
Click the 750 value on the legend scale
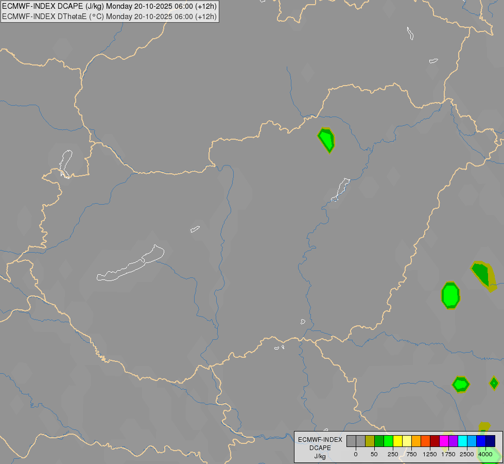(411, 454)
